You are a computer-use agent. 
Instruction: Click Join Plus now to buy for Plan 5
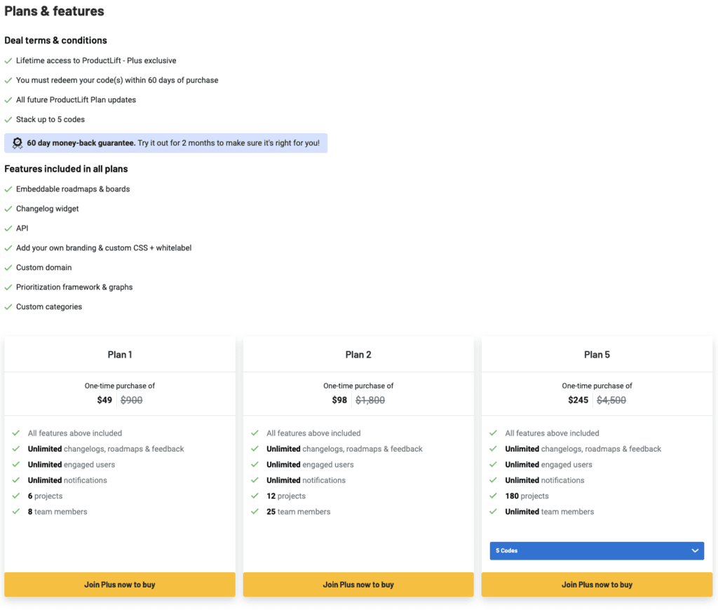click(x=597, y=584)
